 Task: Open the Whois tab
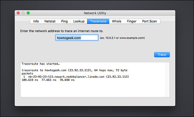click(116, 21)
